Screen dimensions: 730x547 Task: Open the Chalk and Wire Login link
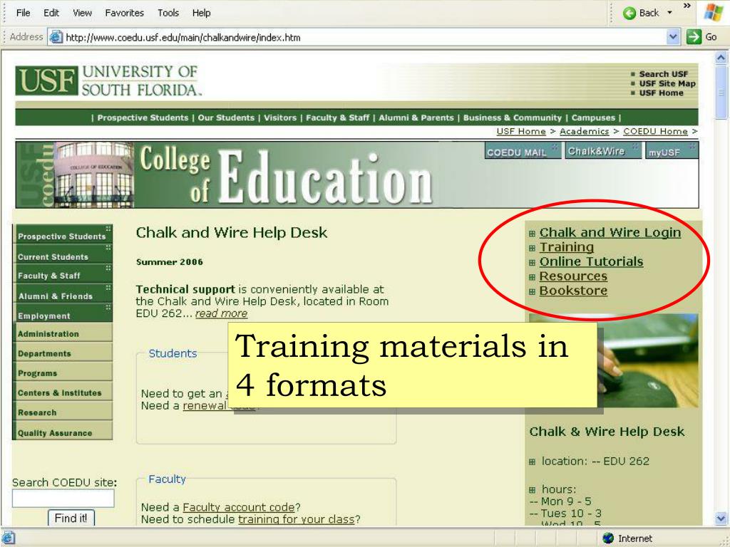point(610,233)
